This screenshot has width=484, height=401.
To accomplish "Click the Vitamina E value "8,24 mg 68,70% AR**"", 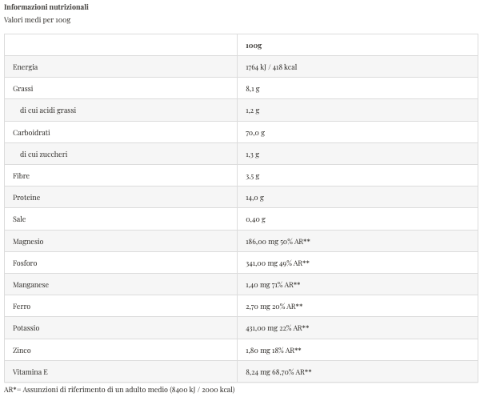I will click(x=278, y=371).
